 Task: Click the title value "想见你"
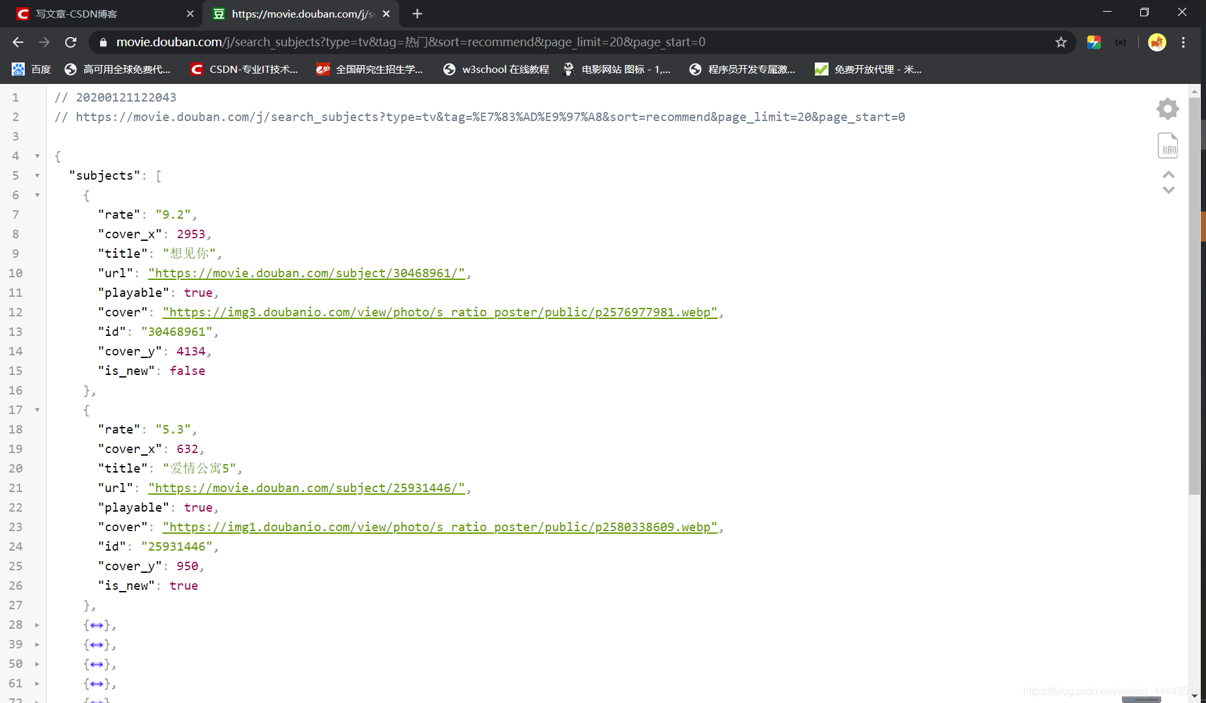pyautogui.click(x=189, y=254)
